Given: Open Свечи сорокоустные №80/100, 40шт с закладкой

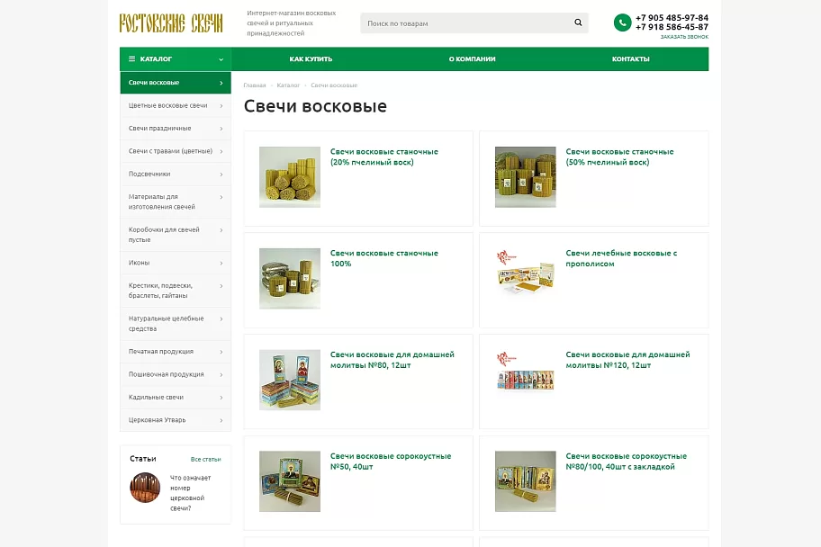Looking at the screenshot, I should (627, 462).
